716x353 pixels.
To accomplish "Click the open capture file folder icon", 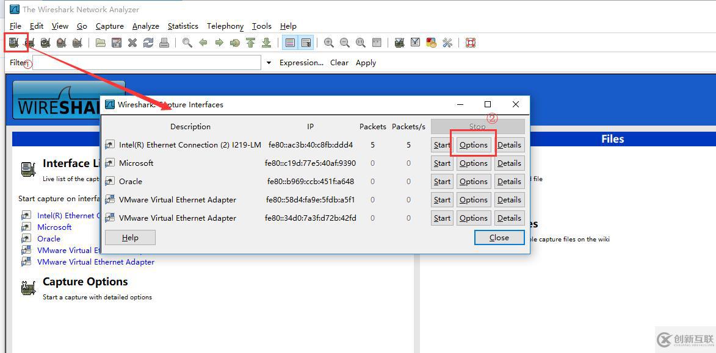I will pos(101,43).
